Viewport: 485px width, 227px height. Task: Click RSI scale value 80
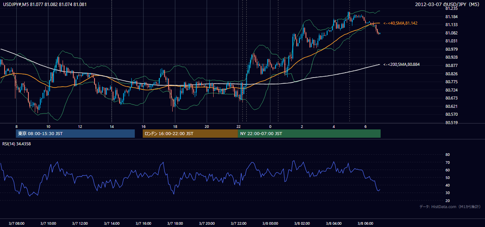click(447, 155)
